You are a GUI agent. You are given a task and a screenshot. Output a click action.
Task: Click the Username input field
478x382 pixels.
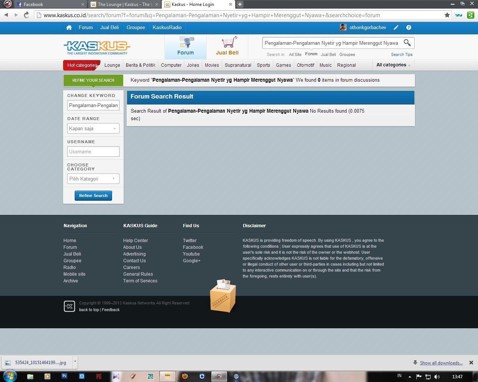coord(93,151)
